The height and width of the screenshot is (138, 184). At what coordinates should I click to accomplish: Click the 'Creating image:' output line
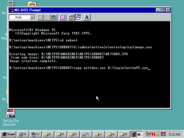[x=68, y=54]
